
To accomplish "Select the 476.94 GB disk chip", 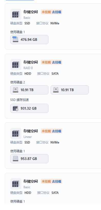I will [29, 40].
